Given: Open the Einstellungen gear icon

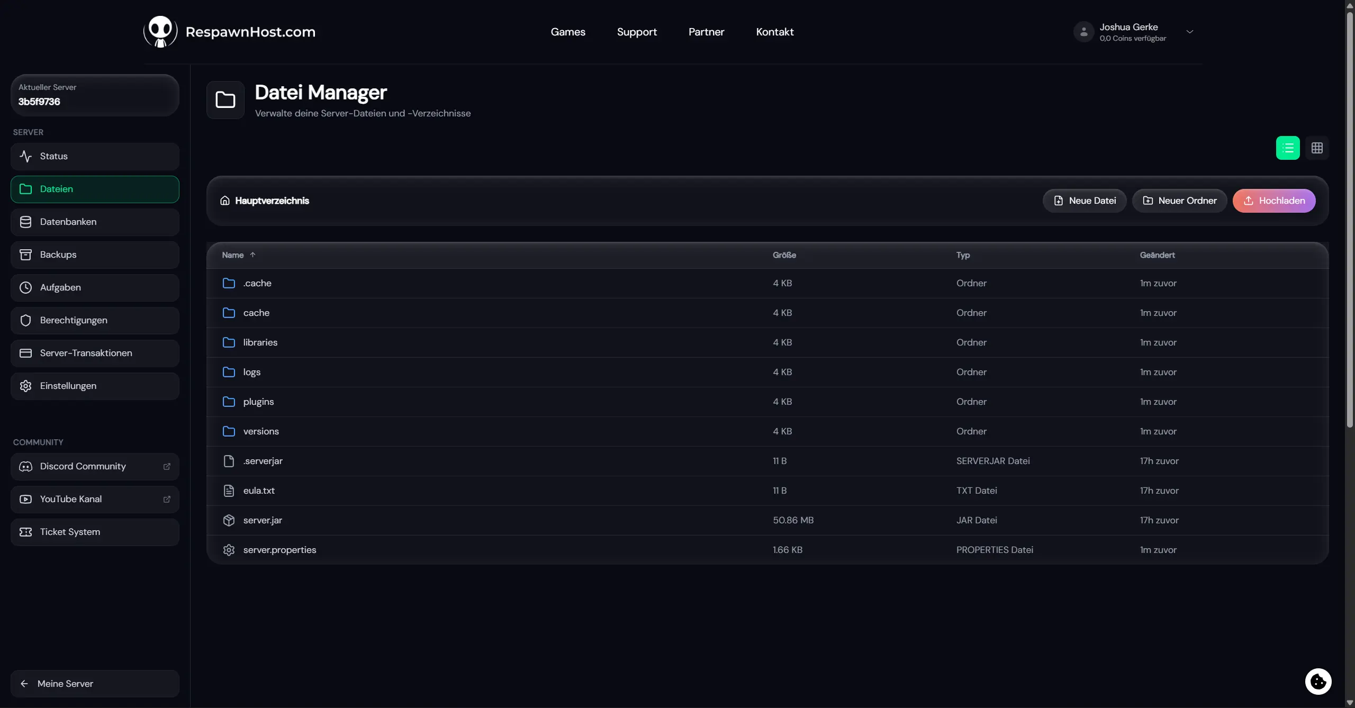Looking at the screenshot, I should [x=26, y=386].
